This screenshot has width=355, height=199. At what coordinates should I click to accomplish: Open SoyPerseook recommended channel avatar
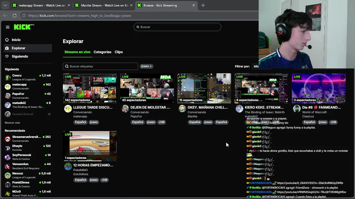coord(8,157)
